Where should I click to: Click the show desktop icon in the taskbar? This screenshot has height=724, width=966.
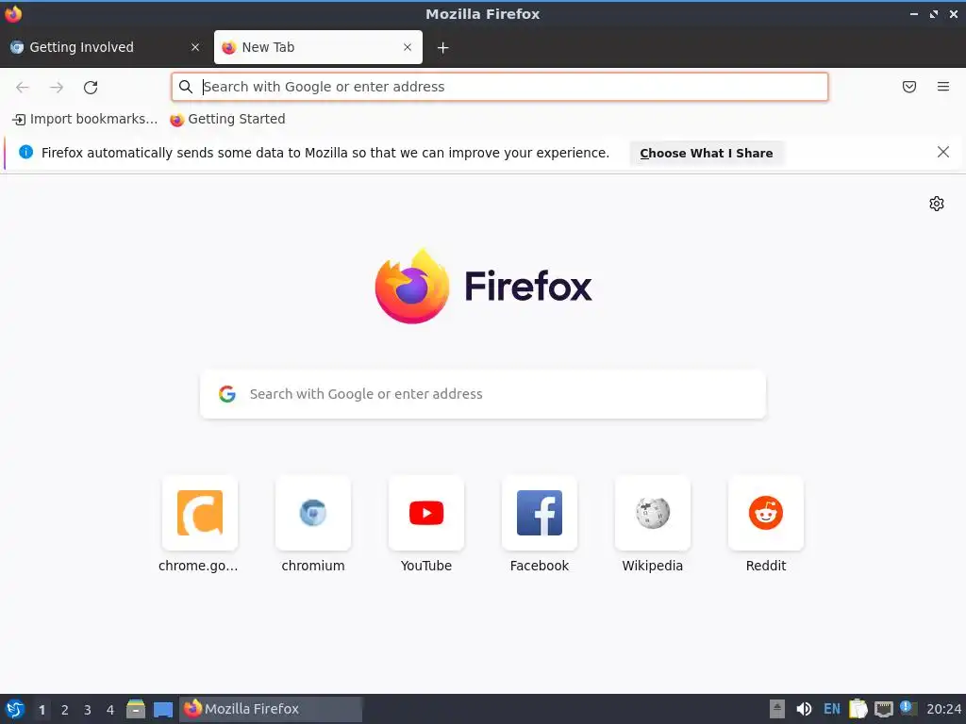click(x=162, y=709)
